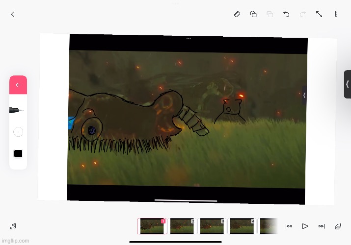Expand the small chevron inside the video image

pyautogui.click(x=304, y=96)
